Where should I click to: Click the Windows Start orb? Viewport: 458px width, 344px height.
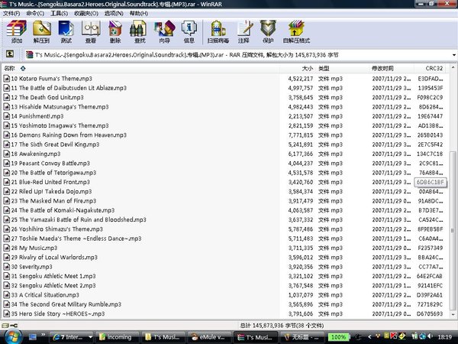click(11, 336)
